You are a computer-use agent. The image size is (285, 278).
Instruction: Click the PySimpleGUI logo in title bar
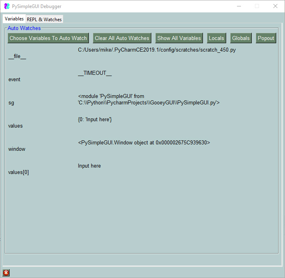click(x=7, y=6)
